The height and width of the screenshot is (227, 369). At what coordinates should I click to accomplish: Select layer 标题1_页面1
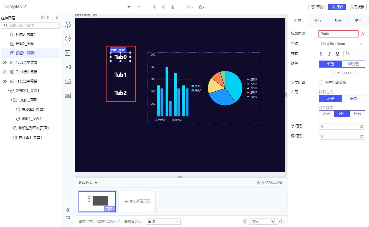click(30, 53)
